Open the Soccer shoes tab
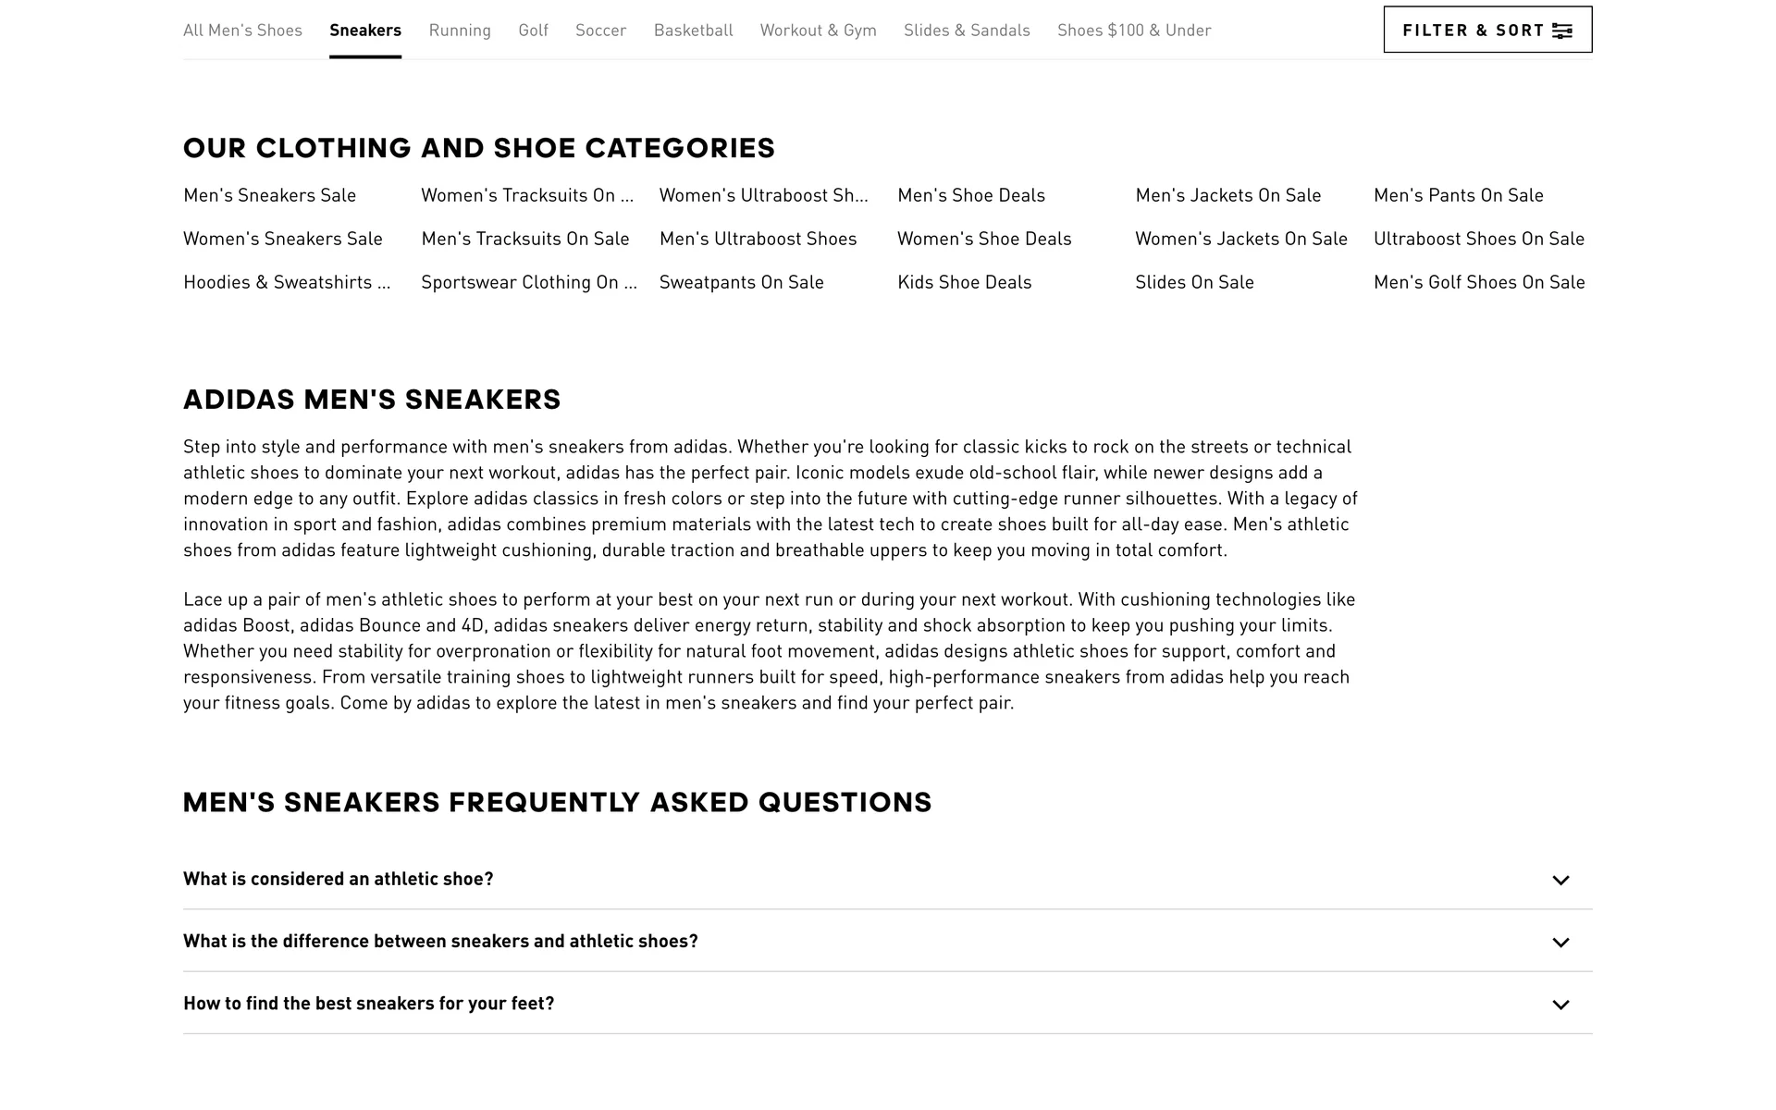The width and height of the screenshot is (1776, 1110). [x=600, y=31]
